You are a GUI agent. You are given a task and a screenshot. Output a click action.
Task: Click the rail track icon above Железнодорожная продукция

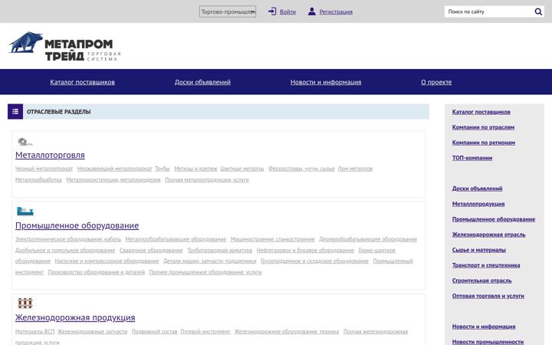(x=25, y=303)
